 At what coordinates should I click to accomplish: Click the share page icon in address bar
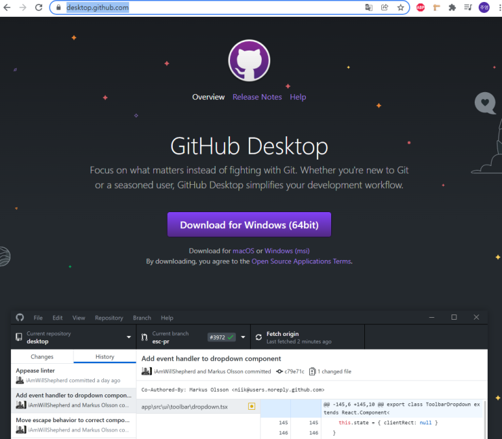point(384,7)
